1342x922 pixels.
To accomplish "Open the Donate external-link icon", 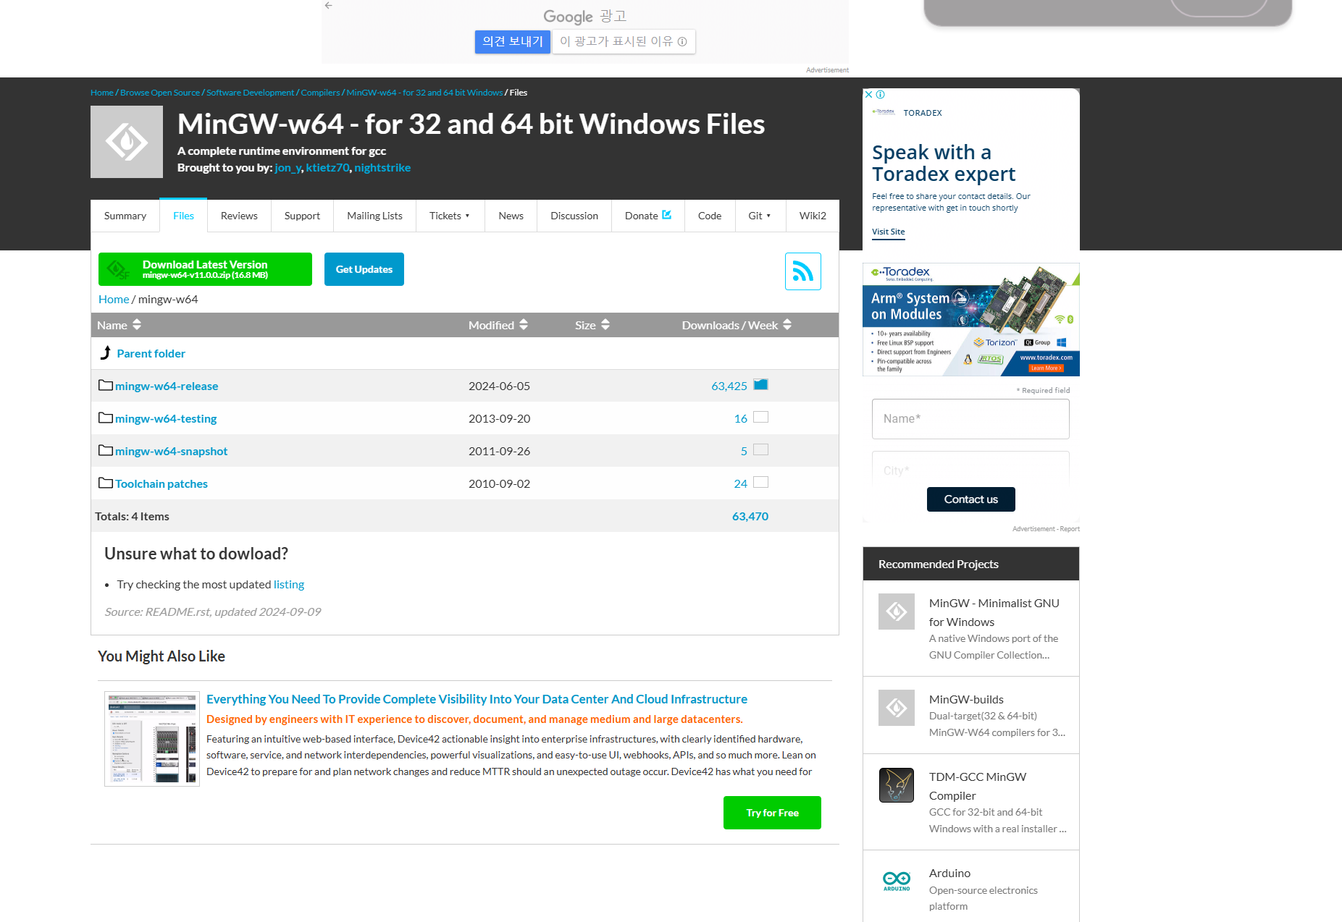I will 667,215.
